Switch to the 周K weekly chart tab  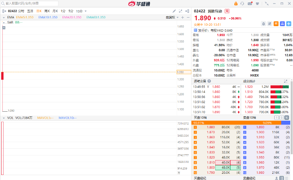47,11
